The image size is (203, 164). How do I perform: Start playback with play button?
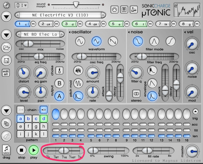tap(34, 150)
